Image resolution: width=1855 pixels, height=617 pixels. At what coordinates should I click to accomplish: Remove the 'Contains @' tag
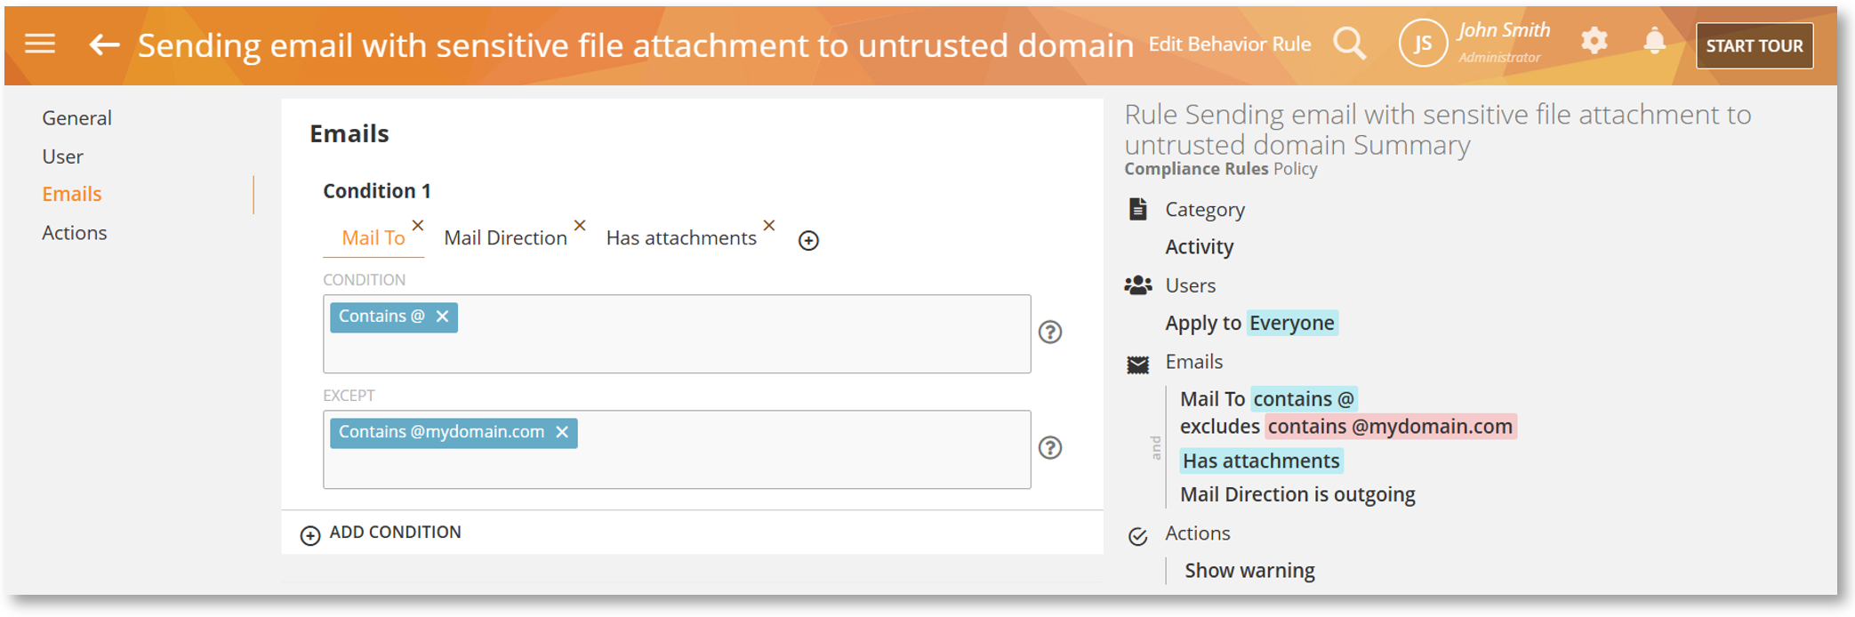(x=442, y=317)
